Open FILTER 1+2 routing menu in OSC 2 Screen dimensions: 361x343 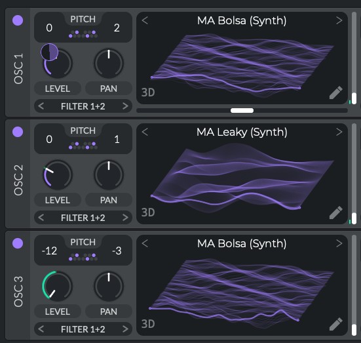pos(83,218)
